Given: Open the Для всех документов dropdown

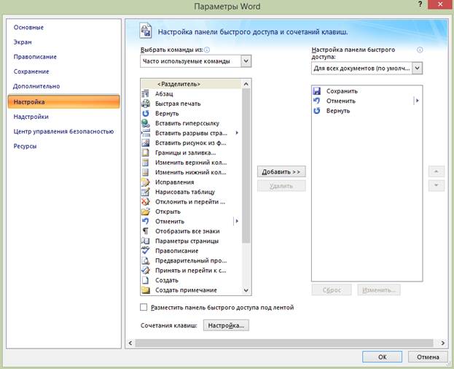Looking at the screenshot, I should (x=417, y=69).
